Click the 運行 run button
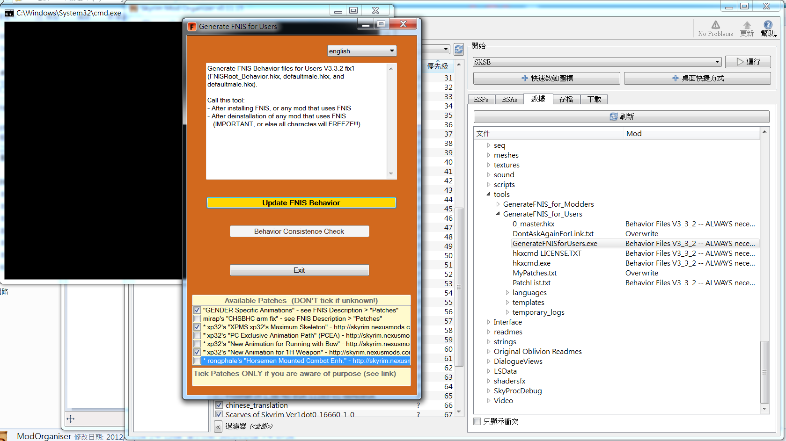The height and width of the screenshot is (441, 786). pyautogui.click(x=748, y=62)
